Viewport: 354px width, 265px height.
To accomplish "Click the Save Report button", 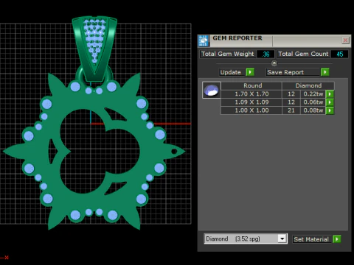I will [x=293, y=72].
